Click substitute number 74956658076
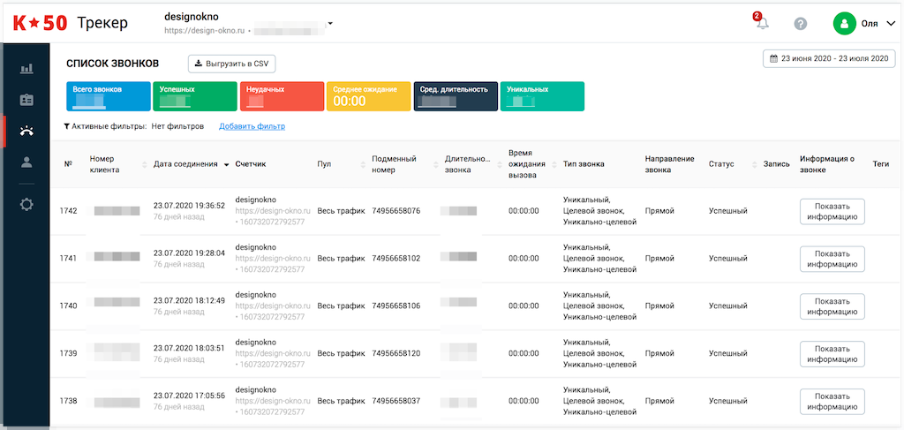This screenshot has height=430, width=904. click(x=396, y=211)
